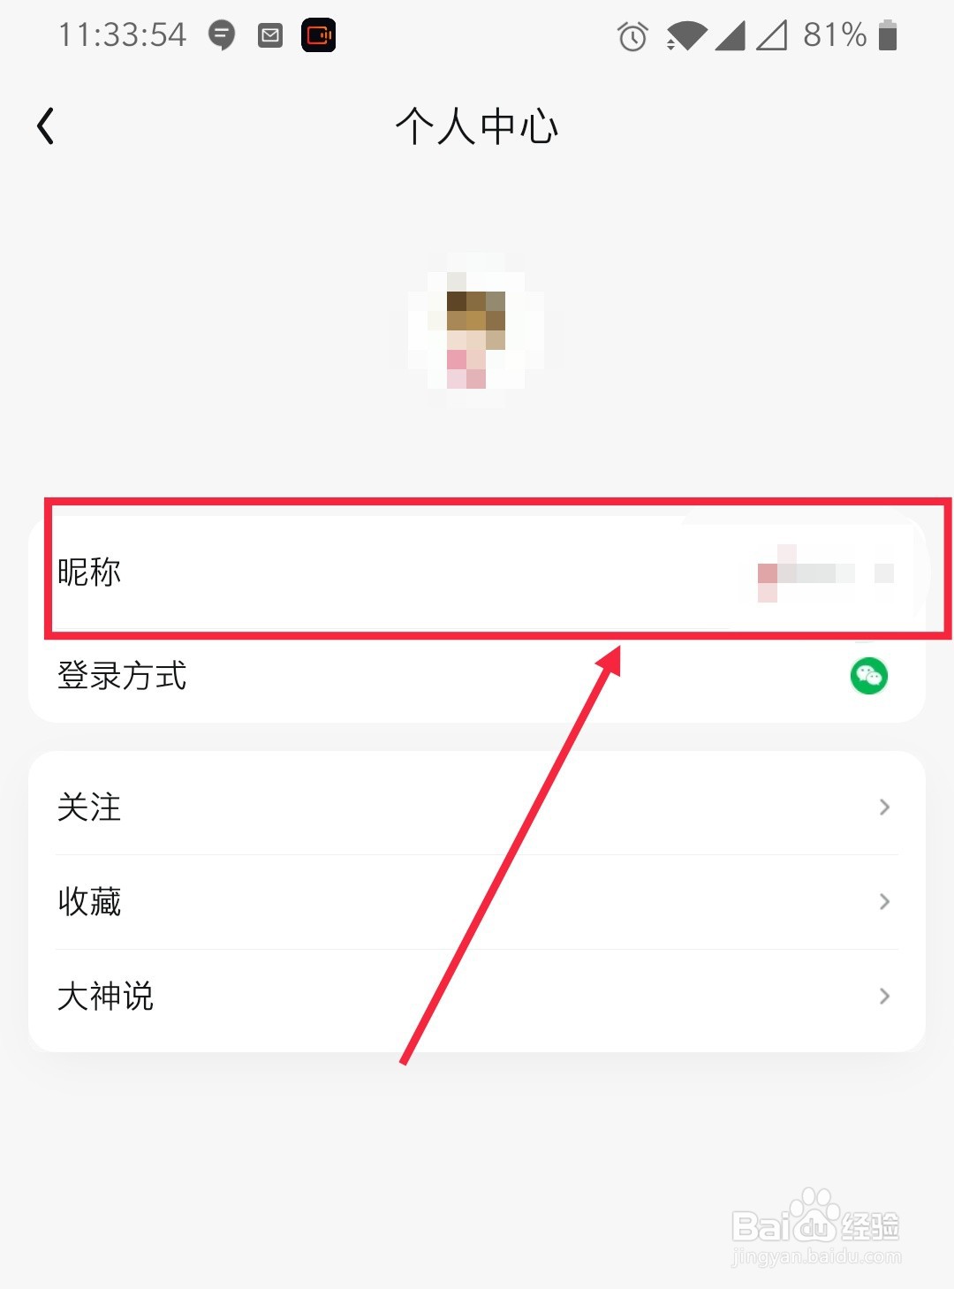Image resolution: width=954 pixels, height=1289 pixels.
Task: Open the 收藏 favorites list
Action: (477, 901)
